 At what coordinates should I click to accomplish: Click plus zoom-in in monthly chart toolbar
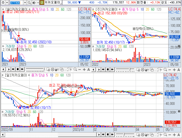pyautogui.click(x=84, y=70)
